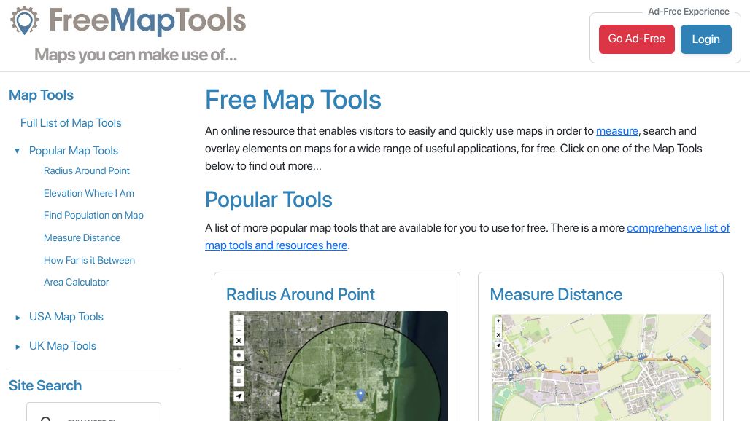Click the 'Free Map Tools' page heading
750x421 pixels.
(293, 100)
